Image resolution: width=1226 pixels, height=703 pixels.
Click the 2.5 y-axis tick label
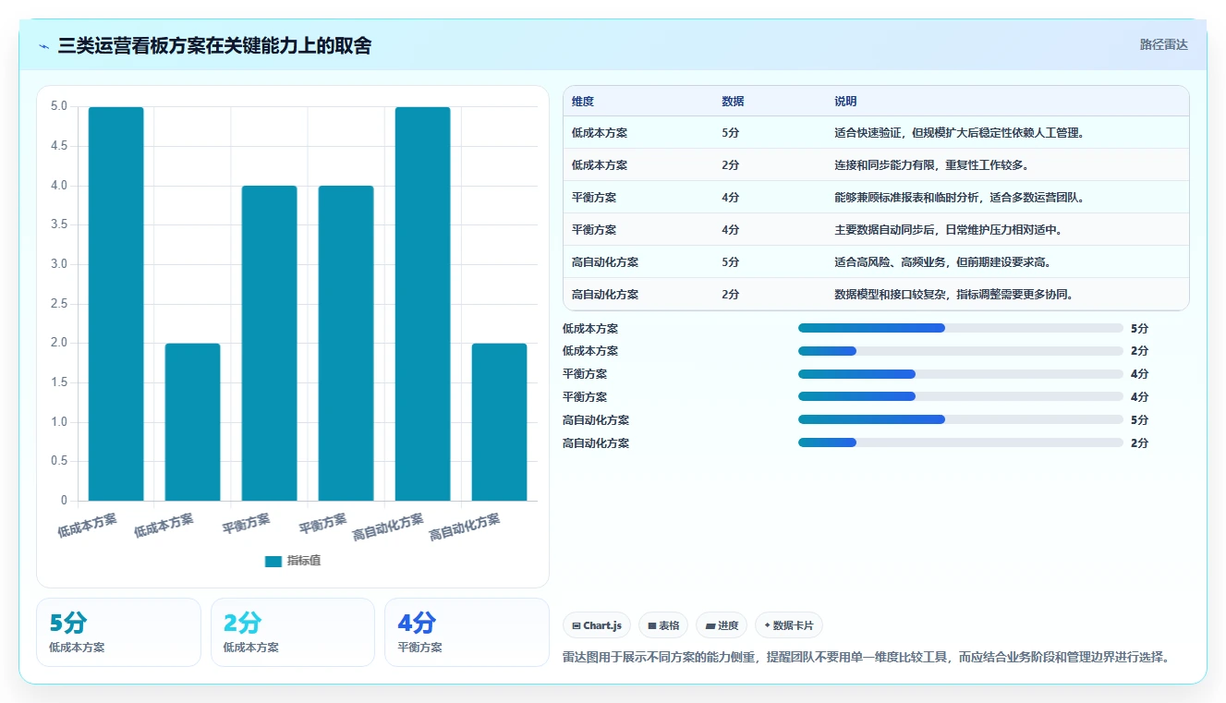tap(59, 304)
